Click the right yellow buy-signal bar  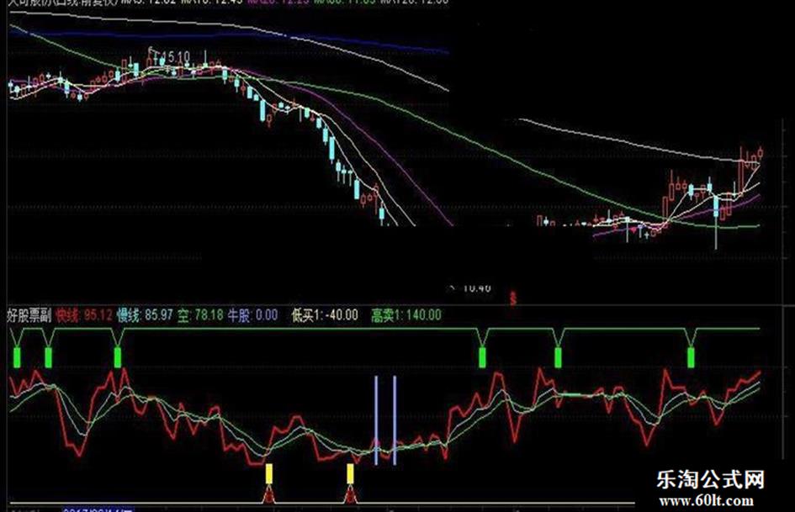[x=350, y=473]
